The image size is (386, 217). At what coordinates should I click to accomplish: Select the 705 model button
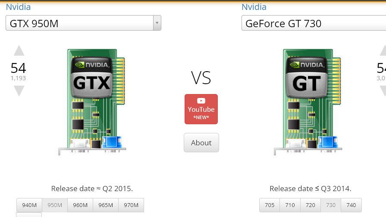pyautogui.click(x=270, y=205)
